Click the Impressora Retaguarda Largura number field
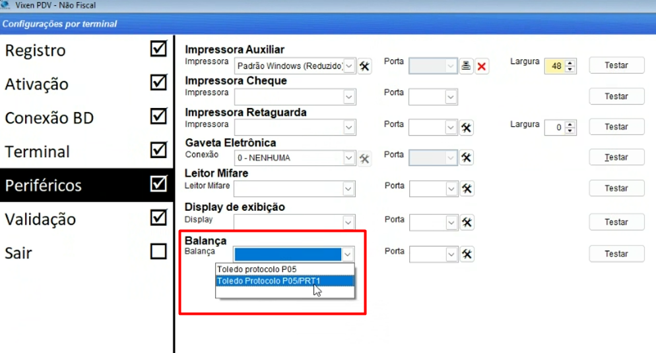The height and width of the screenshot is (353, 656). point(554,127)
